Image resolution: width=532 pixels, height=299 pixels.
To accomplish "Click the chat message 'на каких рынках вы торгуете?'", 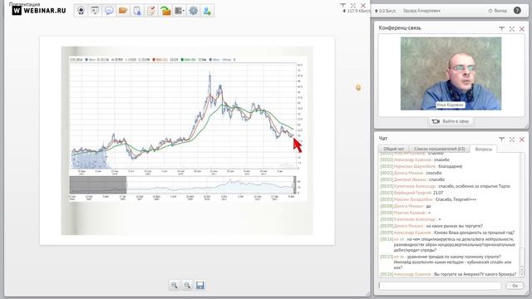I will click(455, 226).
